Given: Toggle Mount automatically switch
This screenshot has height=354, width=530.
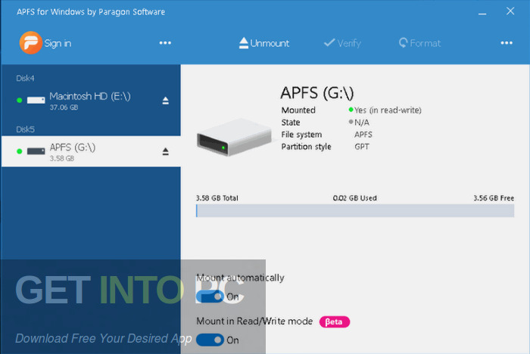Looking at the screenshot, I should [210, 297].
